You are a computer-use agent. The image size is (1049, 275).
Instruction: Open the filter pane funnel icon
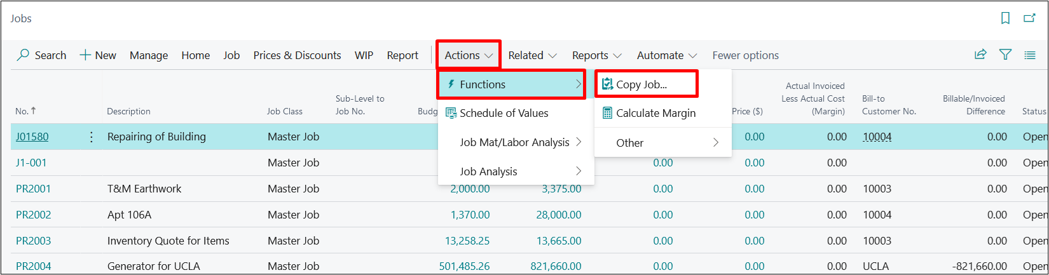coord(1005,55)
